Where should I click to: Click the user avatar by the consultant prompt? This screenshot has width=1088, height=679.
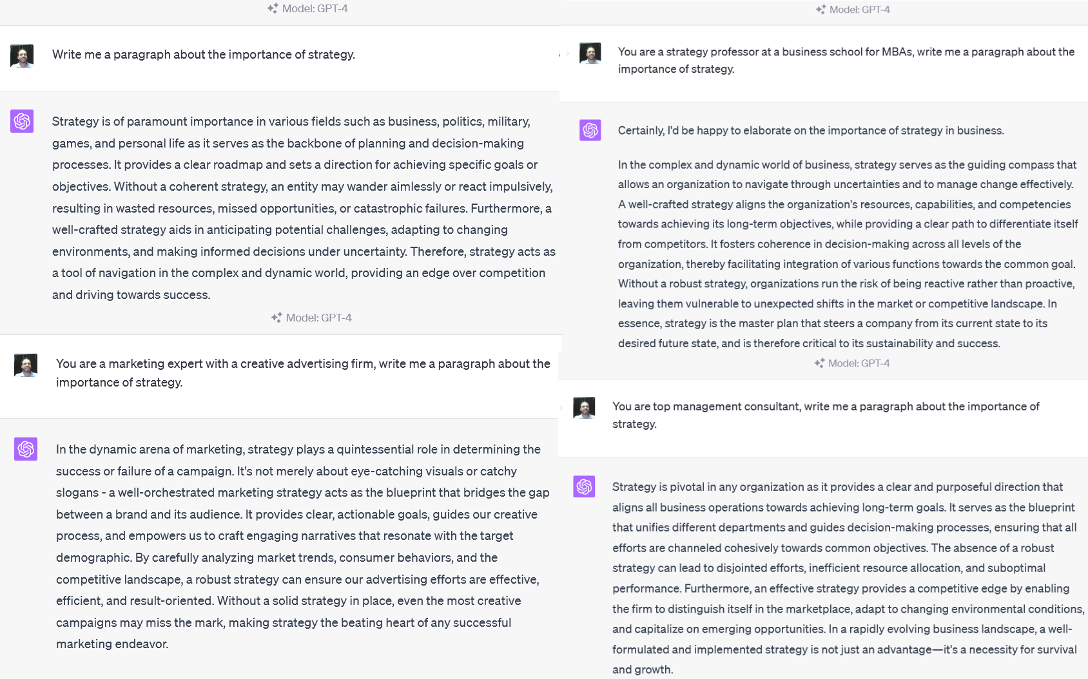tap(585, 407)
